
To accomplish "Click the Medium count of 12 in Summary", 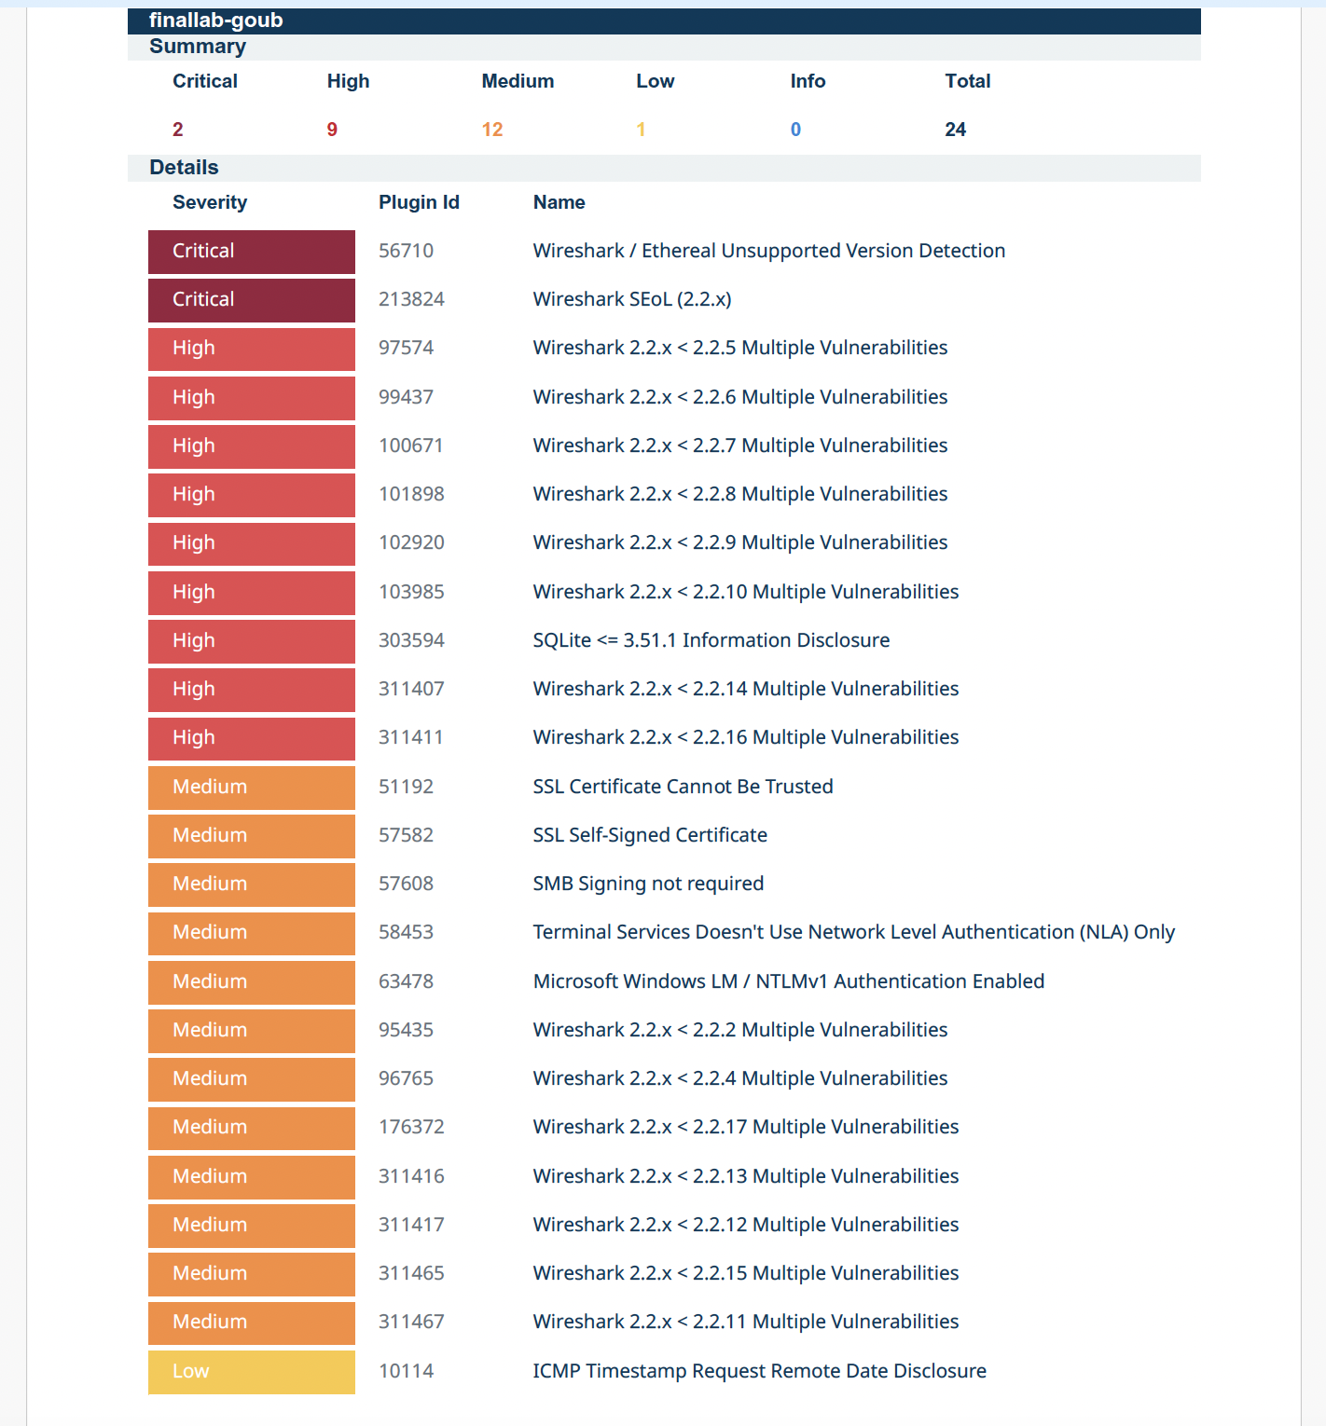I will 492,130.
